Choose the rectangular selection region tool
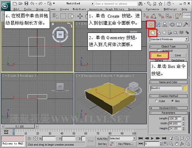 (x=63, y=16)
